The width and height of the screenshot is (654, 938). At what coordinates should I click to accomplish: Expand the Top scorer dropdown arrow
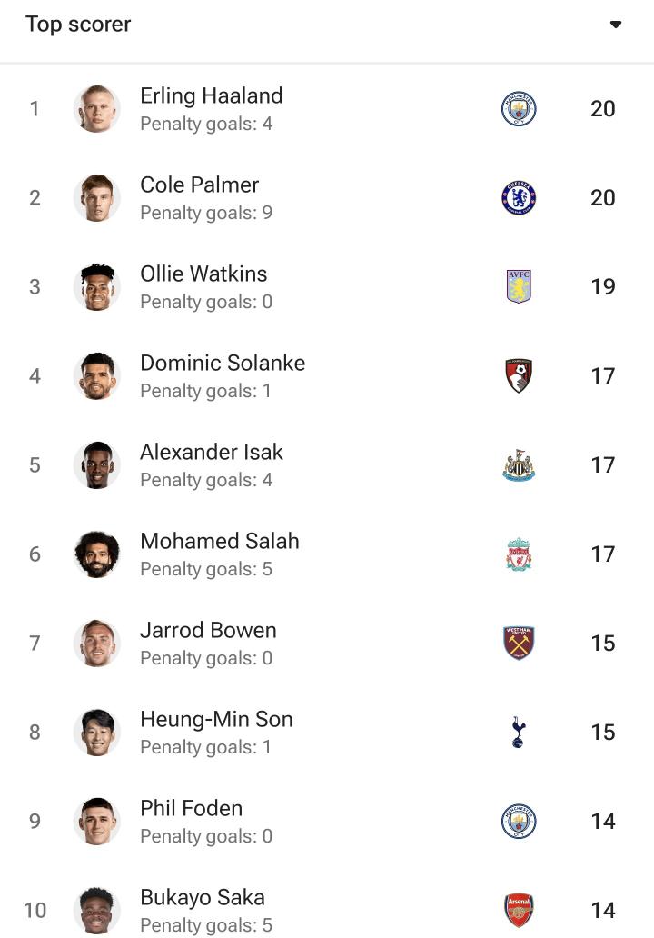615,25
